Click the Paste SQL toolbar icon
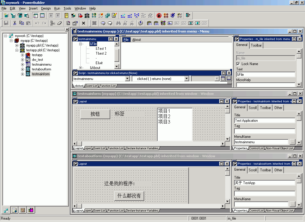305x222 pixels. click(156, 23)
